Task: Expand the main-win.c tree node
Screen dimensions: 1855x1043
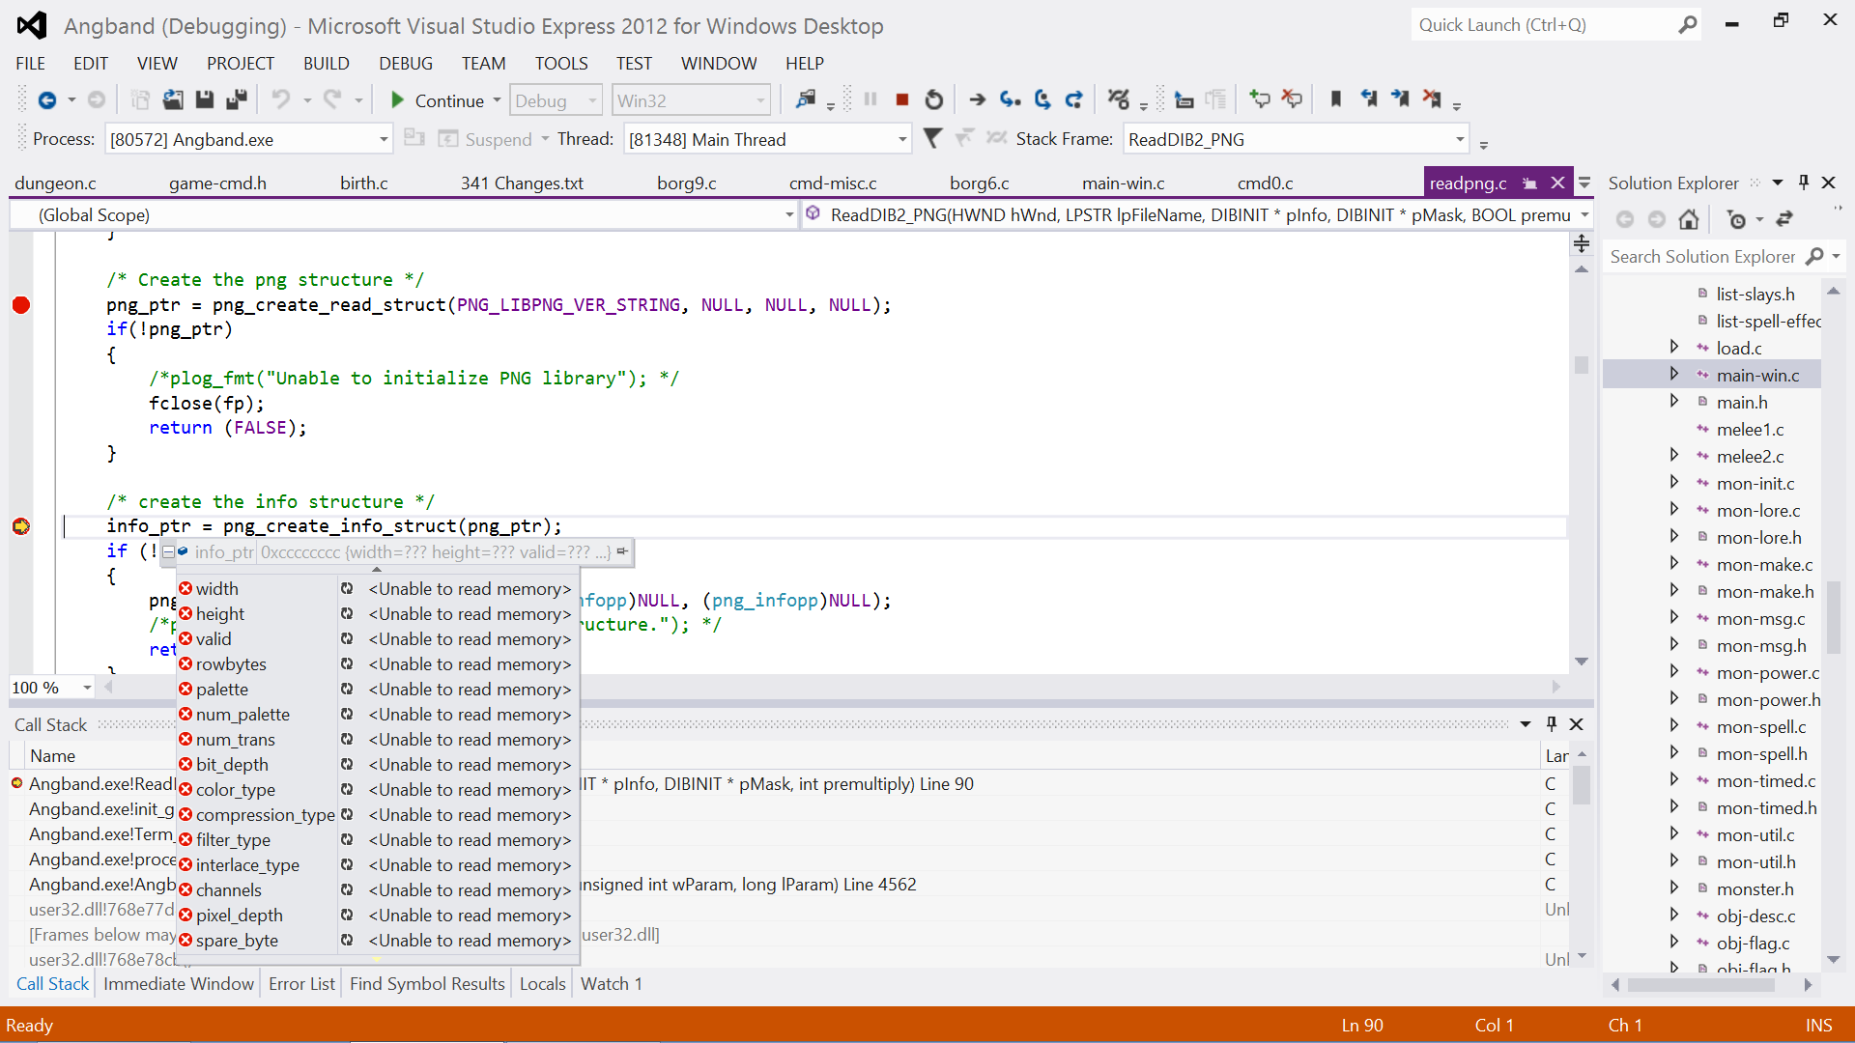Action: [x=1674, y=374]
